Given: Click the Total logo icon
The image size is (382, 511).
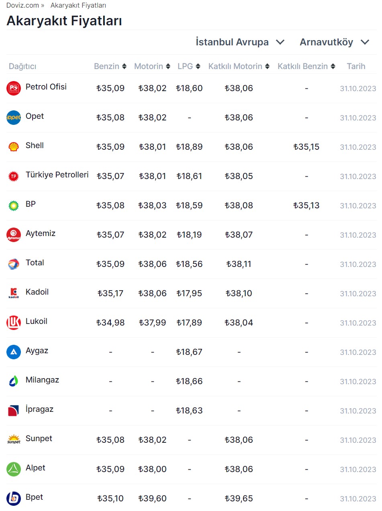Looking at the screenshot, I should coord(14,264).
